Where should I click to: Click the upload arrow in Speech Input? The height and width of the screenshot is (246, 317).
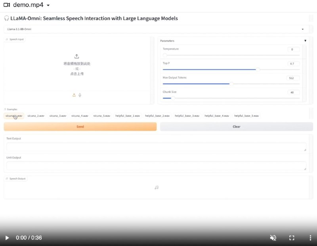click(76, 56)
